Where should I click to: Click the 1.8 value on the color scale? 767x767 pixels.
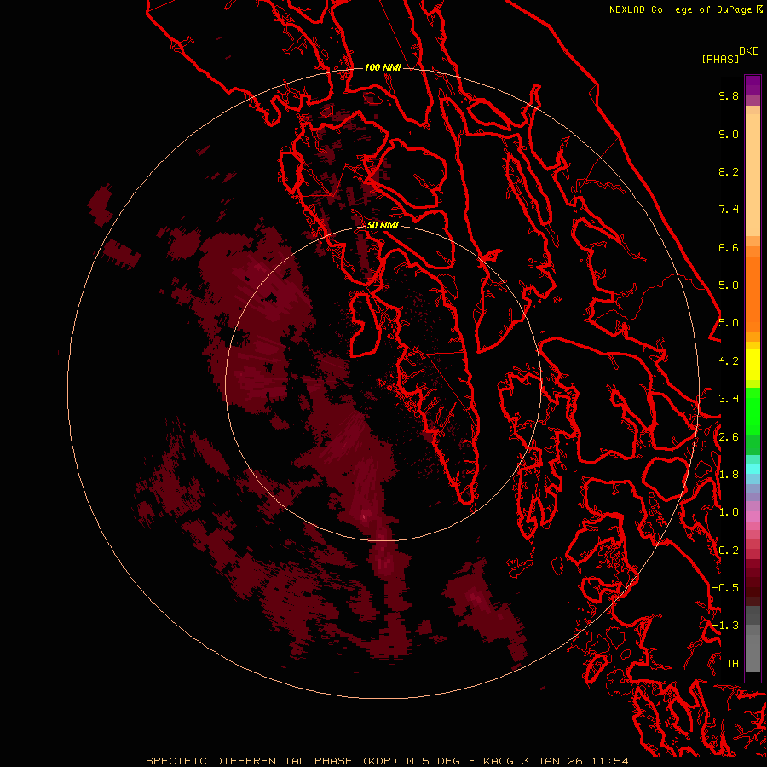[x=729, y=475]
